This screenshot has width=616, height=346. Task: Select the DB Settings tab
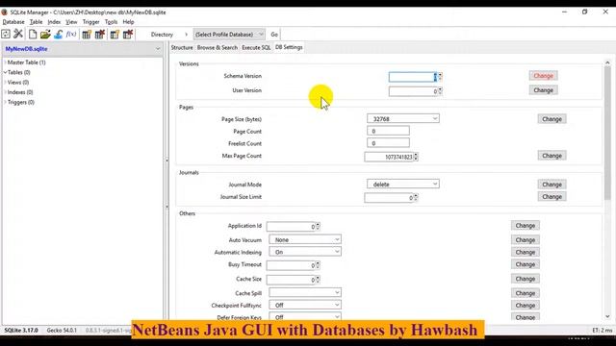pyautogui.click(x=289, y=47)
